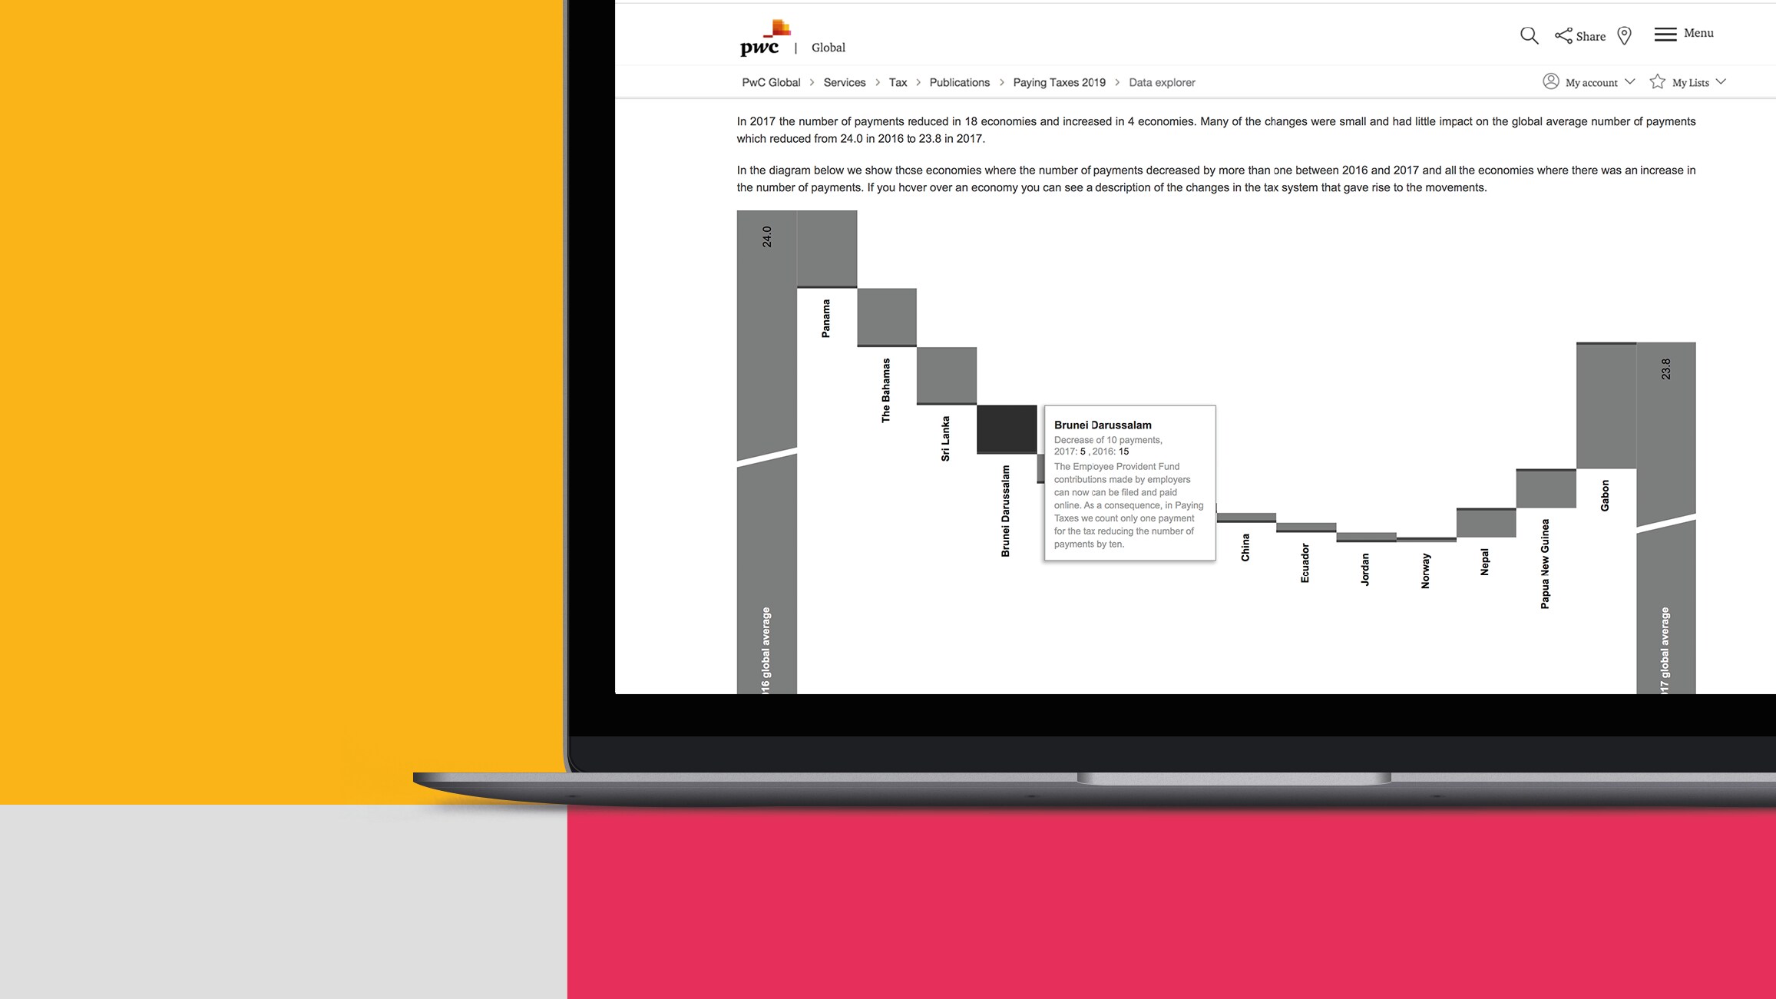Click the Share icon
The height and width of the screenshot is (999, 1776).
[x=1561, y=34]
